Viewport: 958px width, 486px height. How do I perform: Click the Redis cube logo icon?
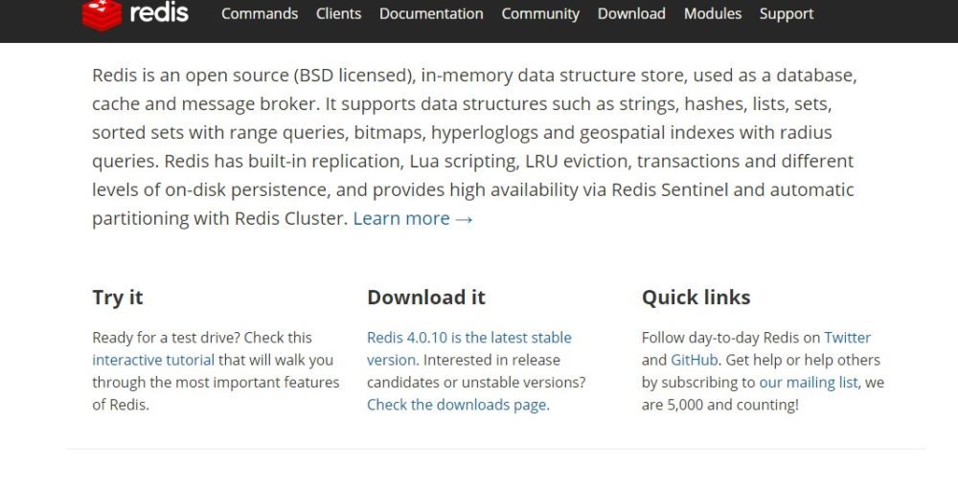tap(101, 13)
